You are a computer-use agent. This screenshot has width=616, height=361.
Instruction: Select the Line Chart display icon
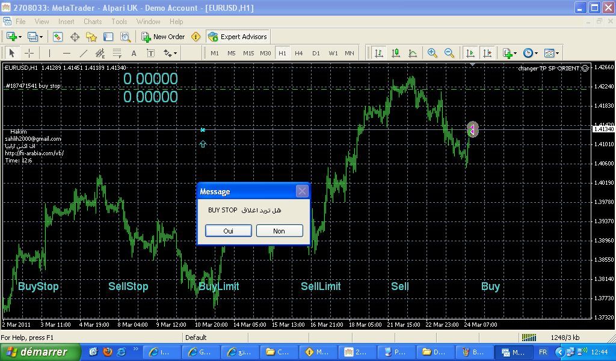click(413, 53)
